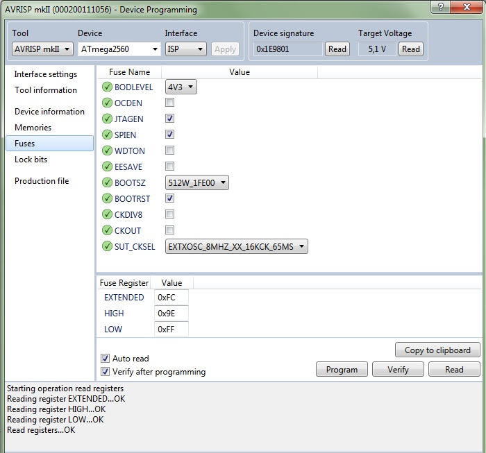Screen dimensions: 486x453
Task: Click the green check icon beside SPIEN
Action: coord(107,135)
